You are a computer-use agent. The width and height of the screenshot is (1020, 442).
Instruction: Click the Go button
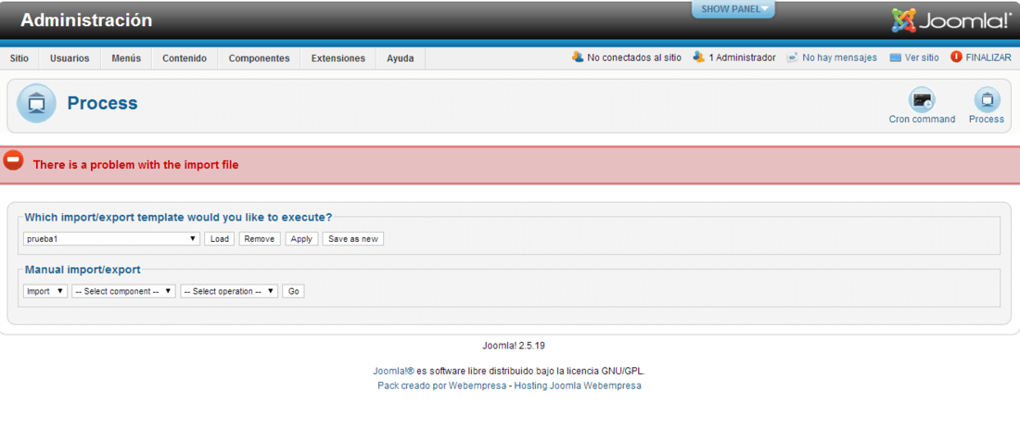[x=293, y=291]
